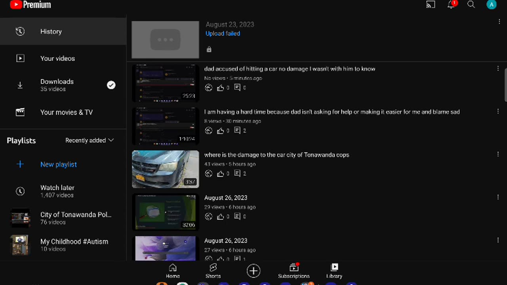Open video 'dad accused of hitting a car'
This screenshot has height=285, width=507.
(290, 69)
